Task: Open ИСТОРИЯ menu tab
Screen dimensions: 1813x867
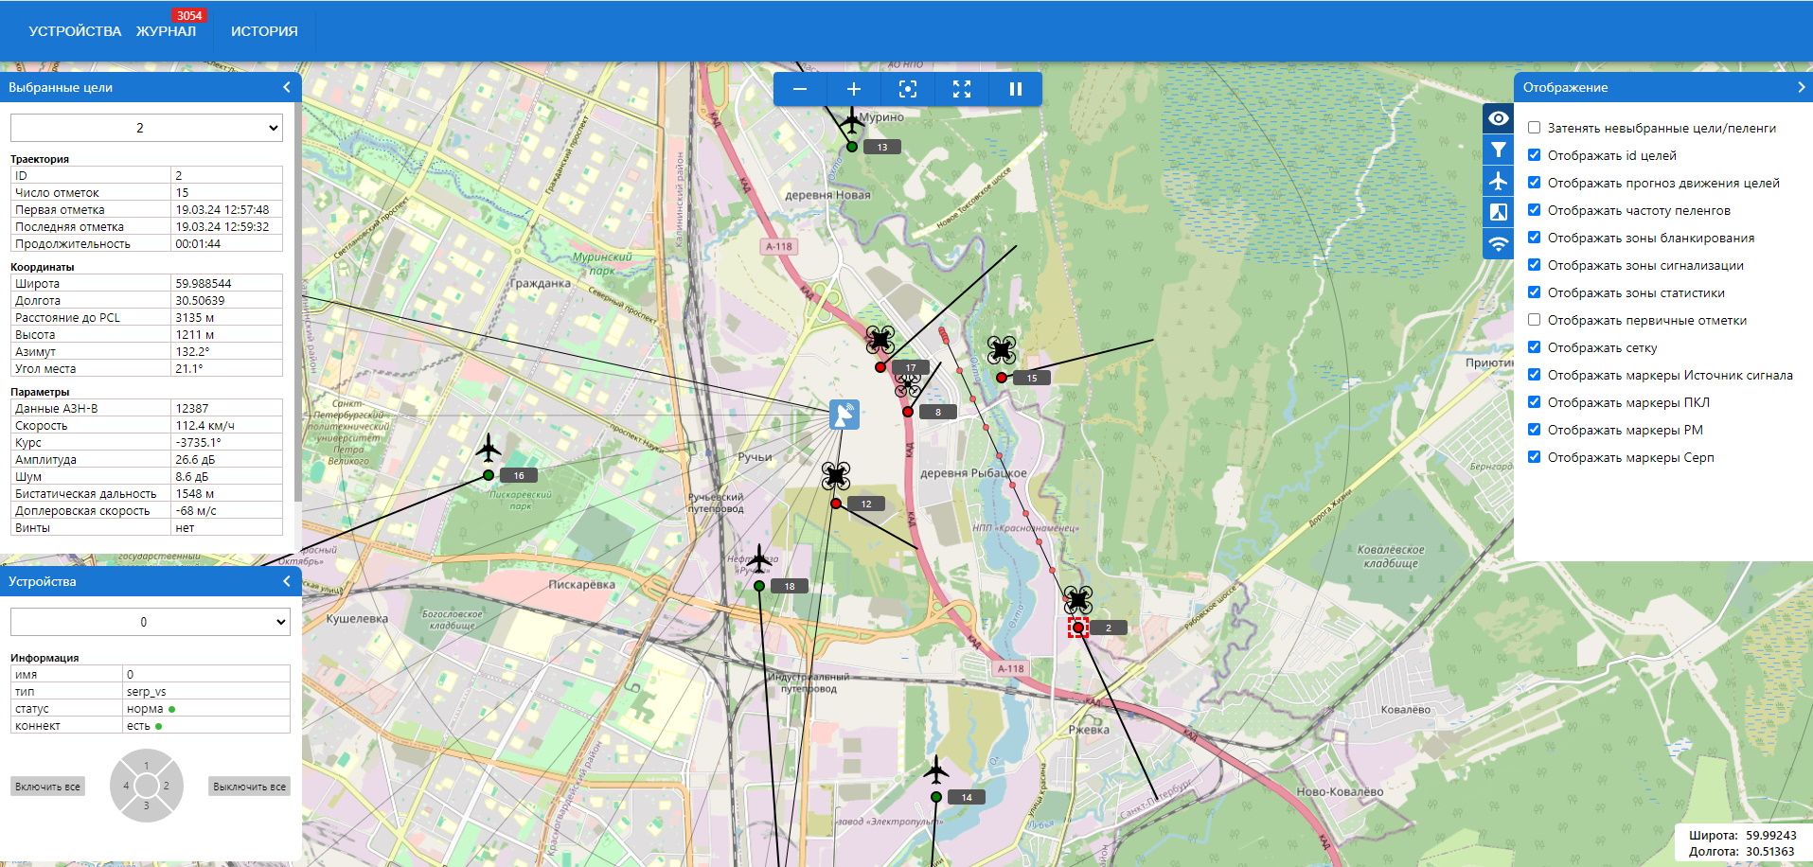Action: (x=264, y=31)
